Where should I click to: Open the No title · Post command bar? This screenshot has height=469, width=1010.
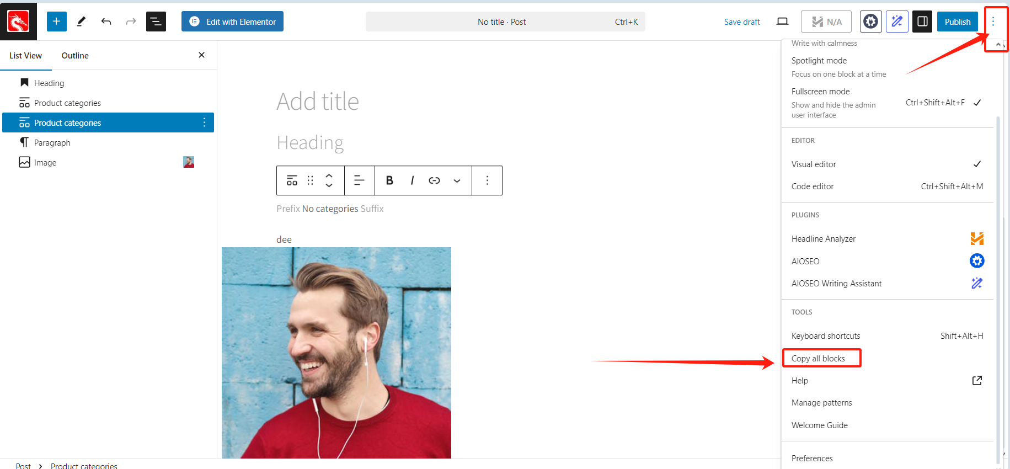coord(505,22)
